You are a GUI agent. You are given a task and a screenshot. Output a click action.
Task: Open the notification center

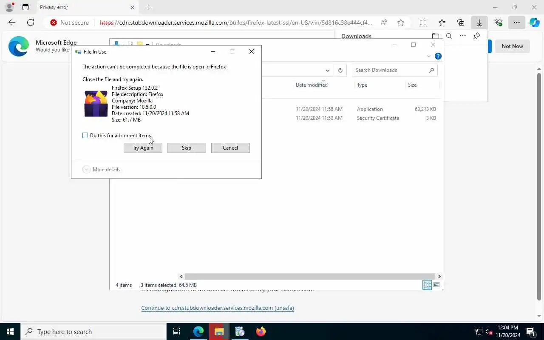coord(530,331)
